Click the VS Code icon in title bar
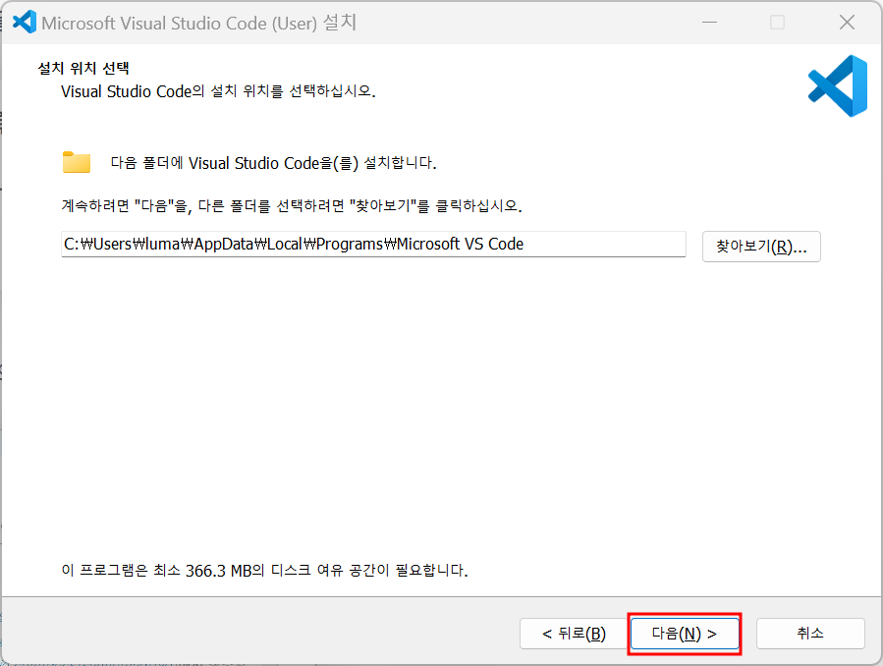 click(25, 23)
